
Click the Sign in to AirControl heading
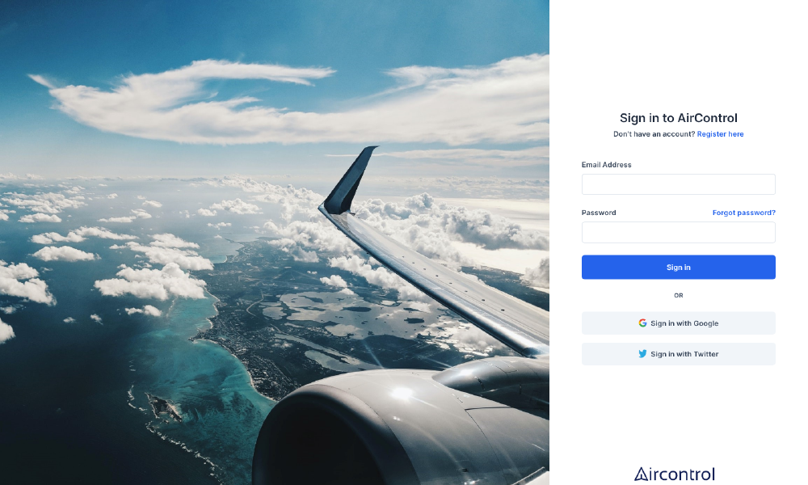click(x=679, y=118)
